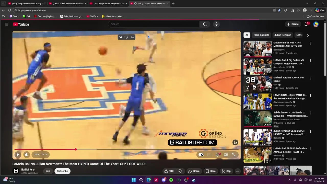The width and height of the screenshot is (327, 184).
Task: Toggle favorite star in address bar
Action: 279,10
